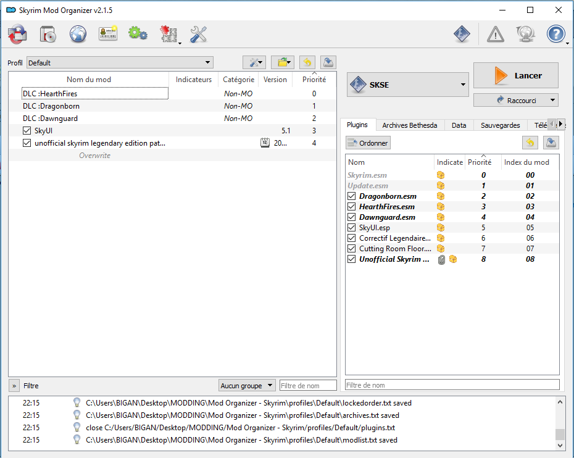
Task: Sort by Nom du mod column header
Action: click(89, 80)
